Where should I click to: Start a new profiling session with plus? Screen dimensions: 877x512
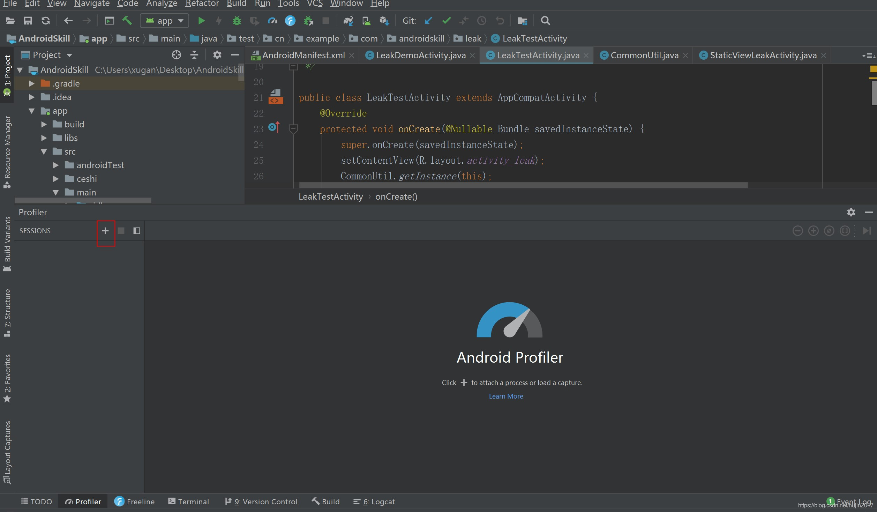105,231
